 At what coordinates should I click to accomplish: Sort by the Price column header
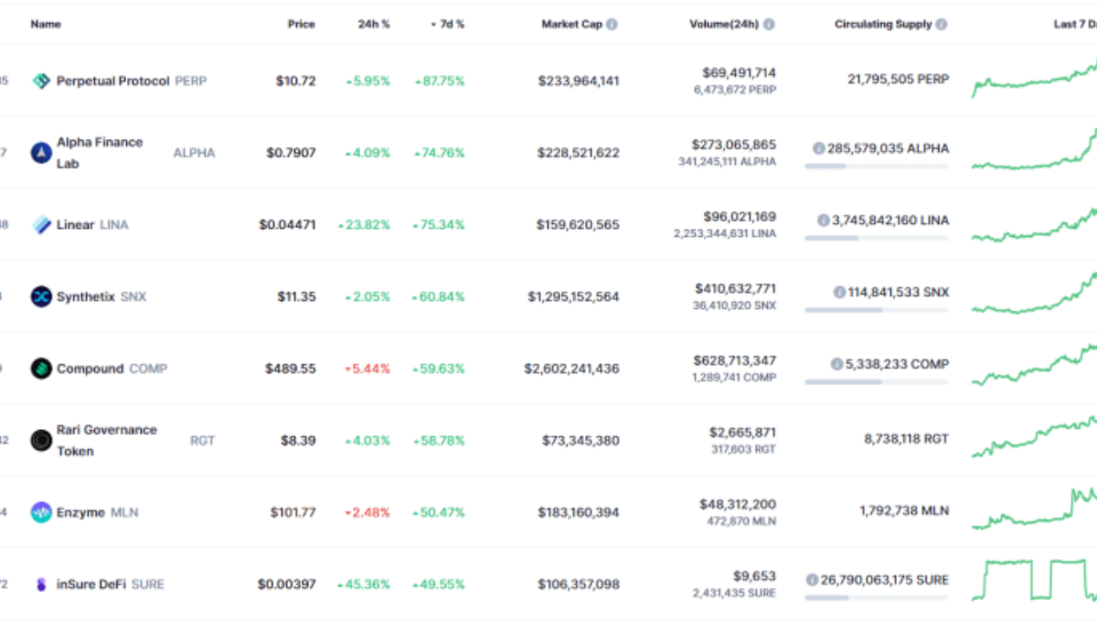click(301, 25)
